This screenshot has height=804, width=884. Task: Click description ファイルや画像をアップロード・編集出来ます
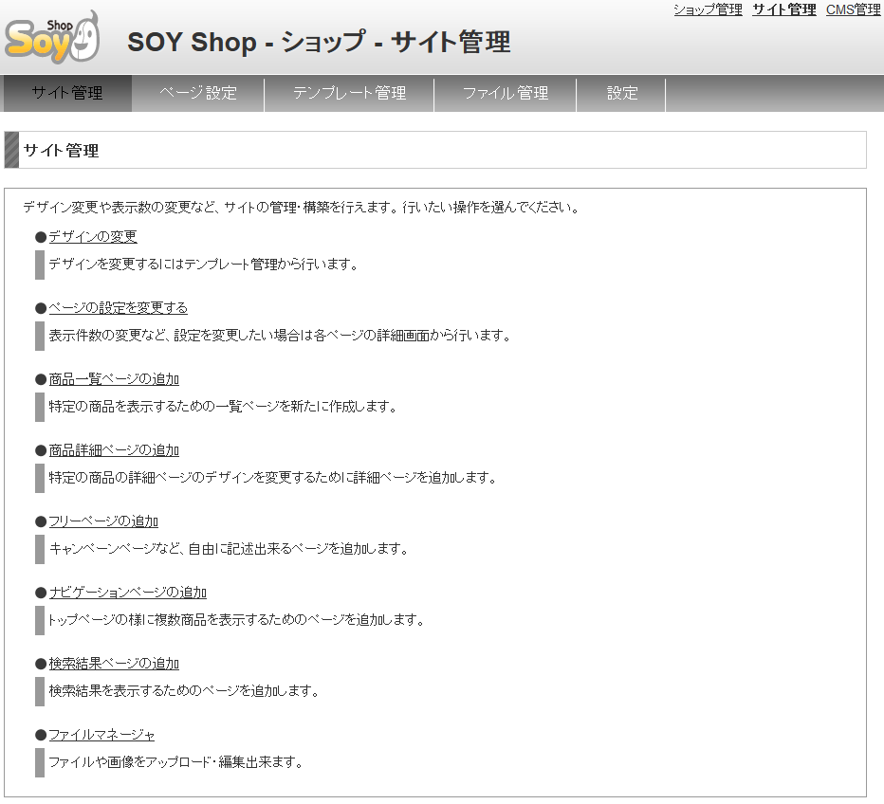point(175,762)
